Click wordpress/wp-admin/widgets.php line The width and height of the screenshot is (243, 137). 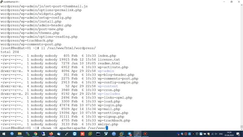31,14
